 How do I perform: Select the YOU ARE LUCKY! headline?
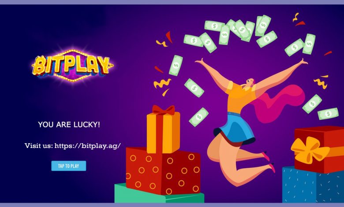click(69, 125)
